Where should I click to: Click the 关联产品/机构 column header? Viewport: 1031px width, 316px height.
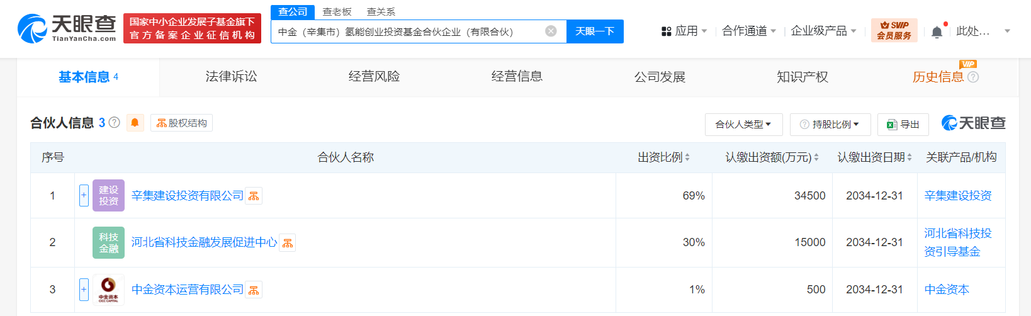961,157
